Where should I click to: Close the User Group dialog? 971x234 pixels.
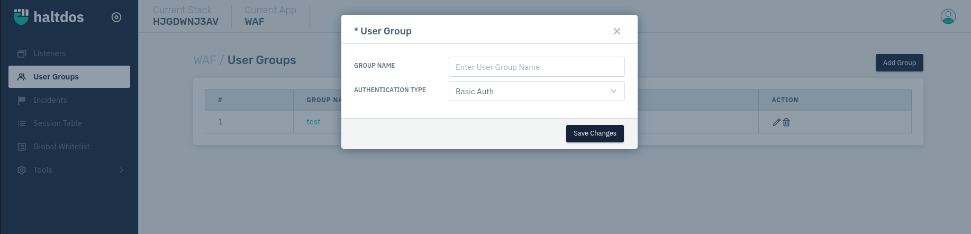616,31
